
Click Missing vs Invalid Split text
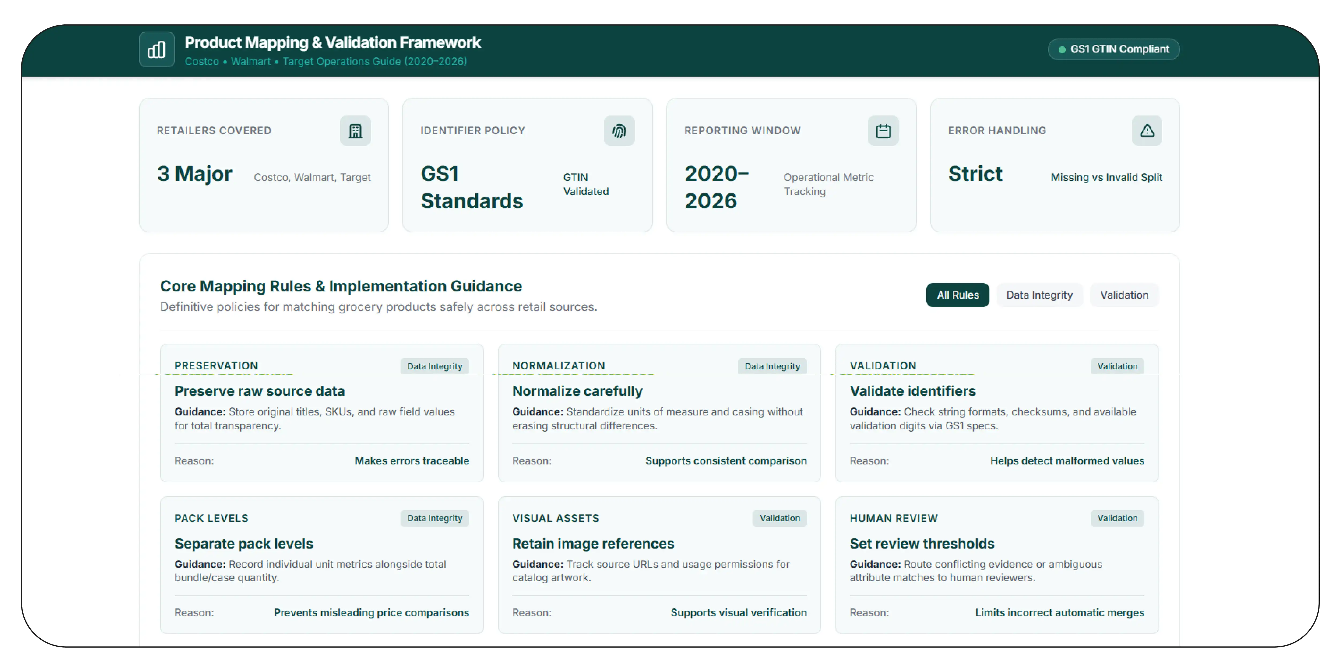click(x=1106, y=178)
